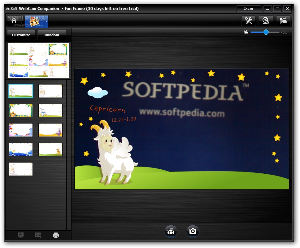Click the Customize button
The image size is (300, 248).
pos(21,35)
